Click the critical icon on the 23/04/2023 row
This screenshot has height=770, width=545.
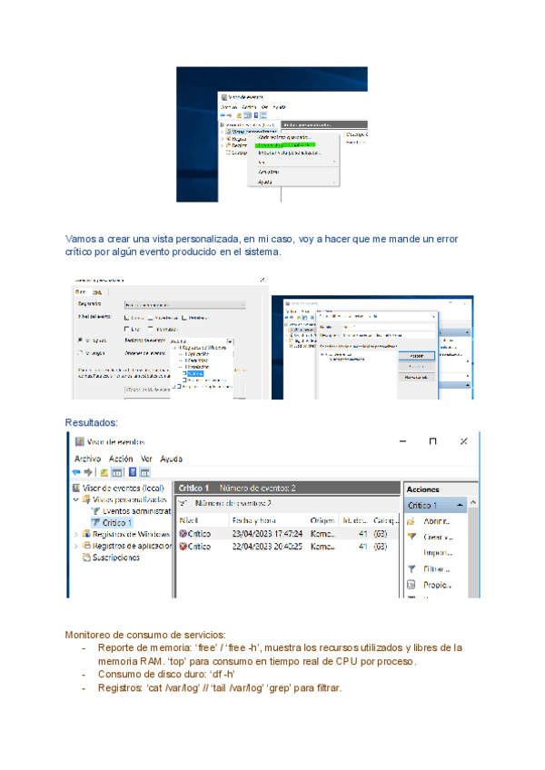click(x=183, y=533)
